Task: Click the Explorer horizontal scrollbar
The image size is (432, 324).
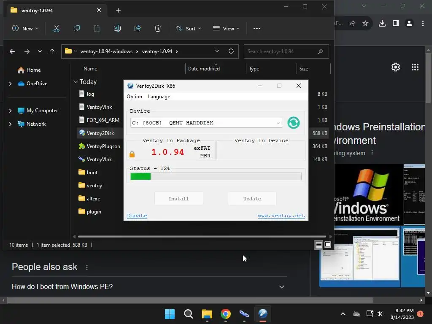Action: (202, 236)
